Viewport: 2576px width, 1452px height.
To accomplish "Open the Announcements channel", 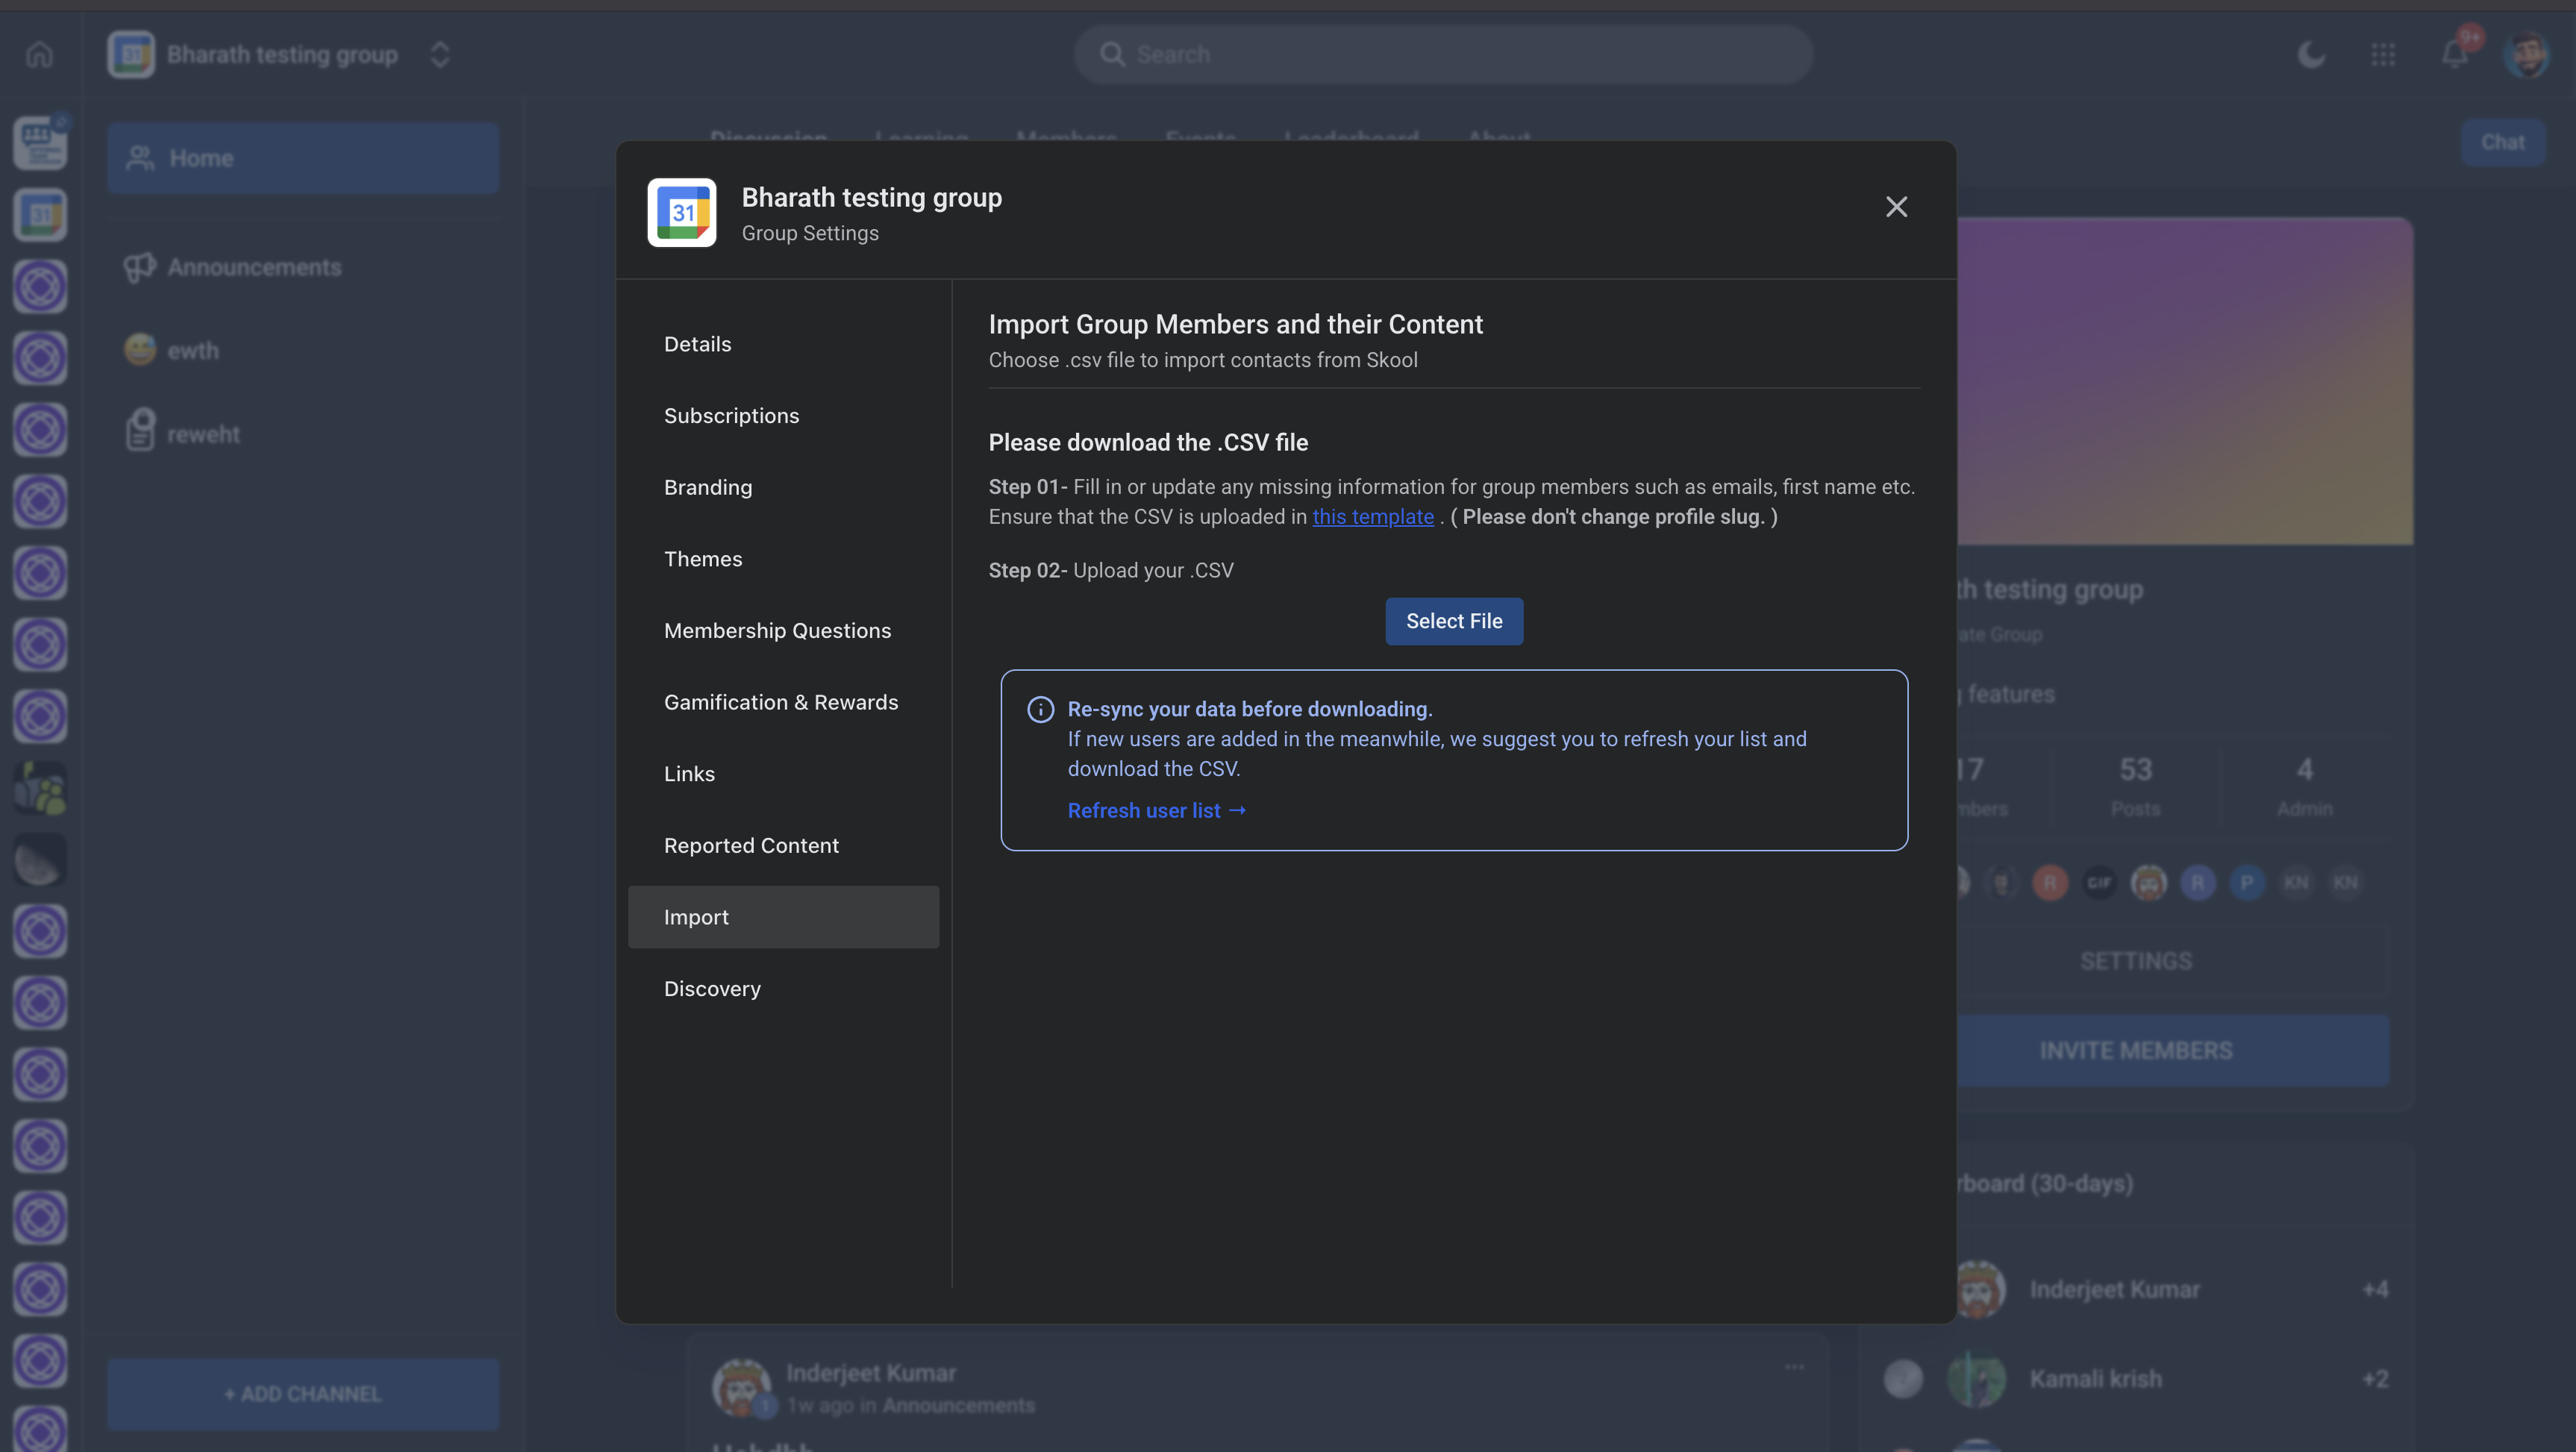I will tap(254, 267).
